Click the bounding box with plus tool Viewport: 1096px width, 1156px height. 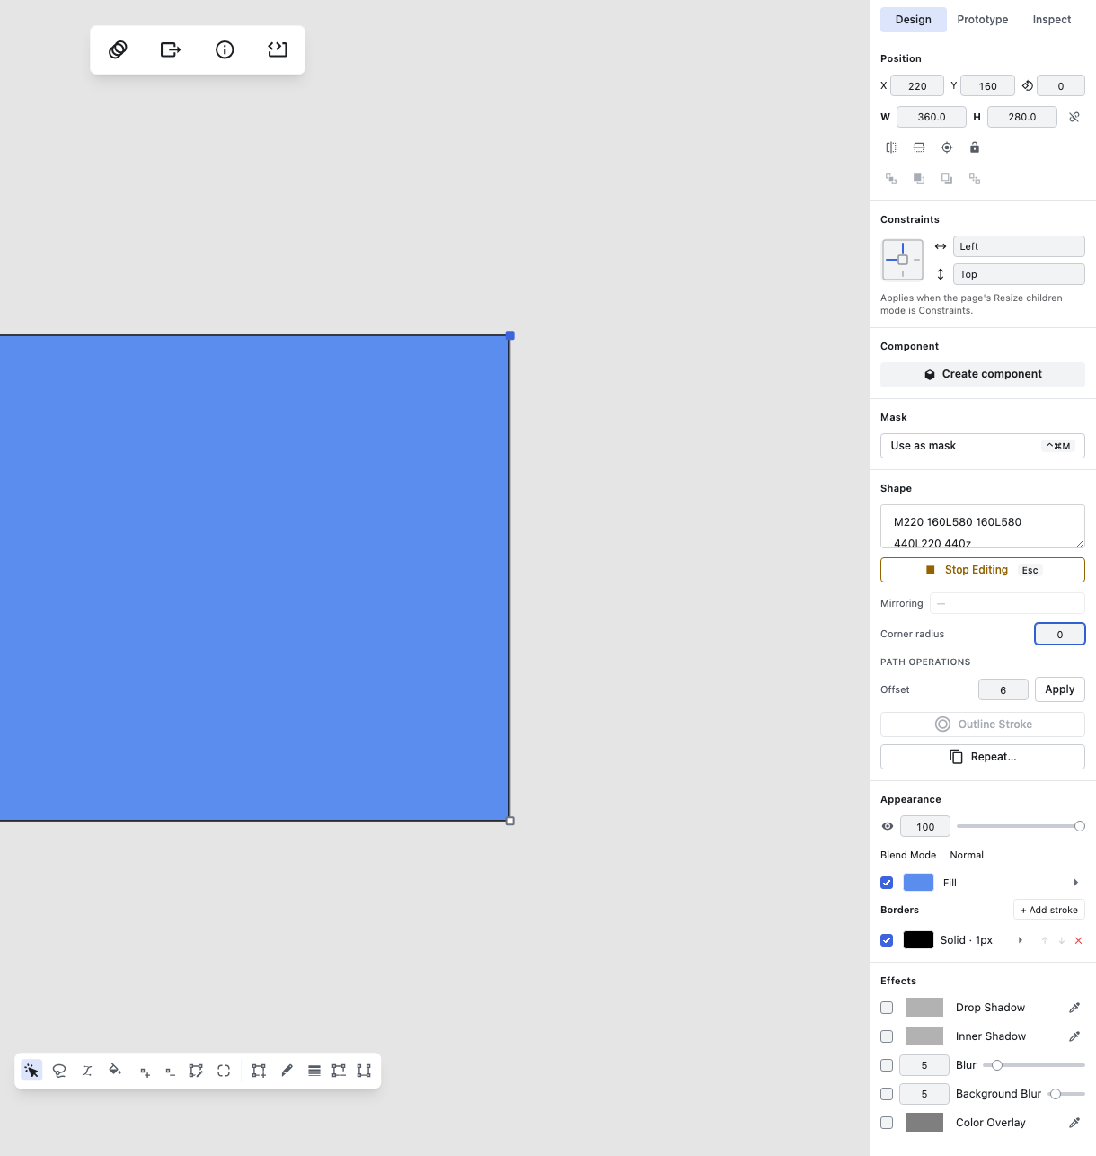[x=259, y=1071]
